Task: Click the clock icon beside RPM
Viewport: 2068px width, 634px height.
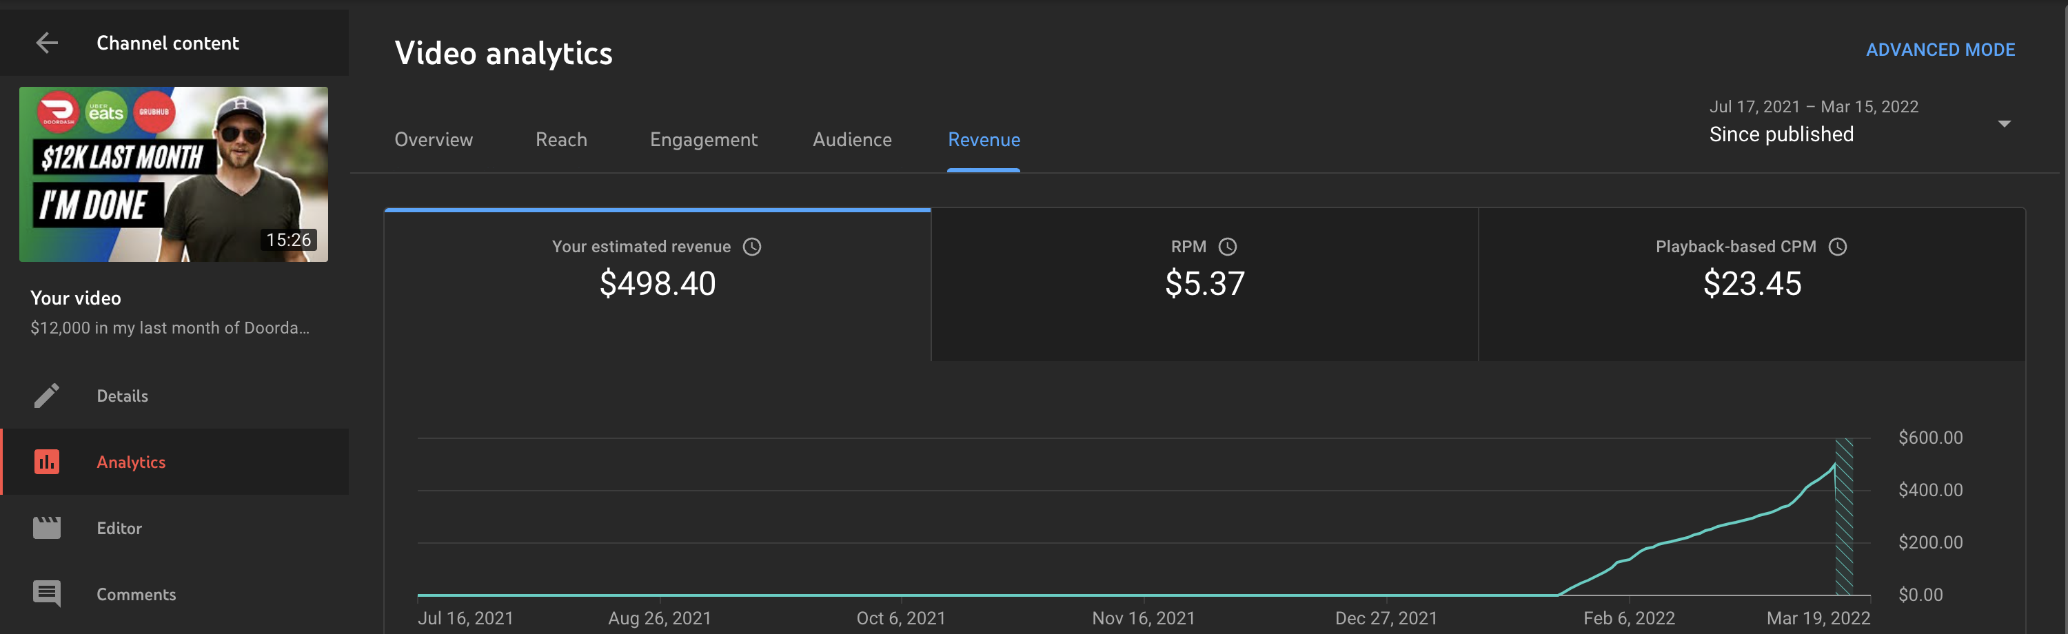Action: 1228,247
